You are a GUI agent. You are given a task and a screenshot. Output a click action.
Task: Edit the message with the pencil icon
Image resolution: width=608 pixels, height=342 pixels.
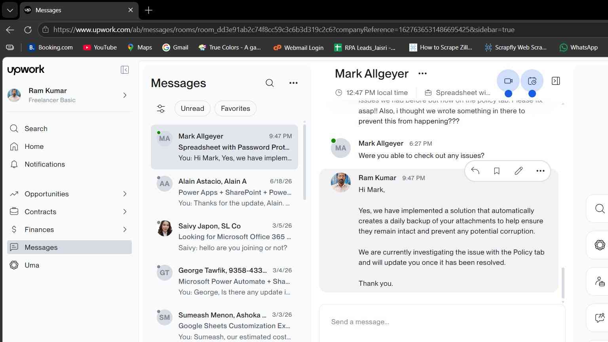tap(519, 171)
